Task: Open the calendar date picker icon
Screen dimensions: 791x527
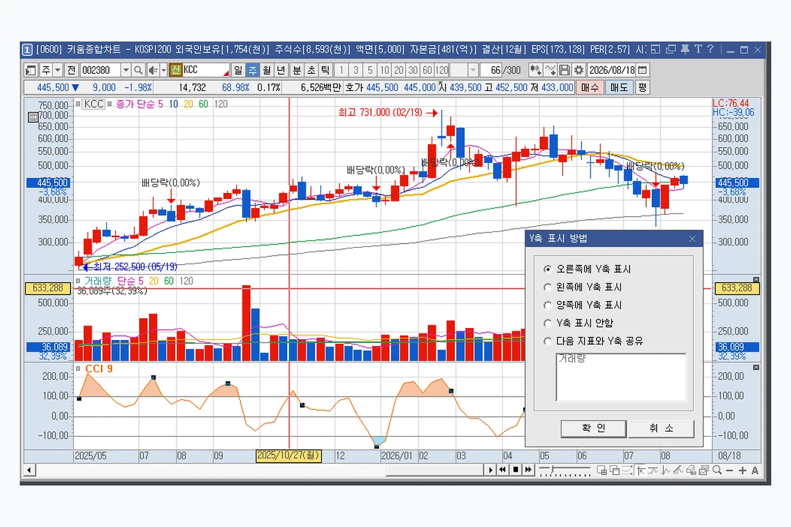Action: tap(642, 69)
